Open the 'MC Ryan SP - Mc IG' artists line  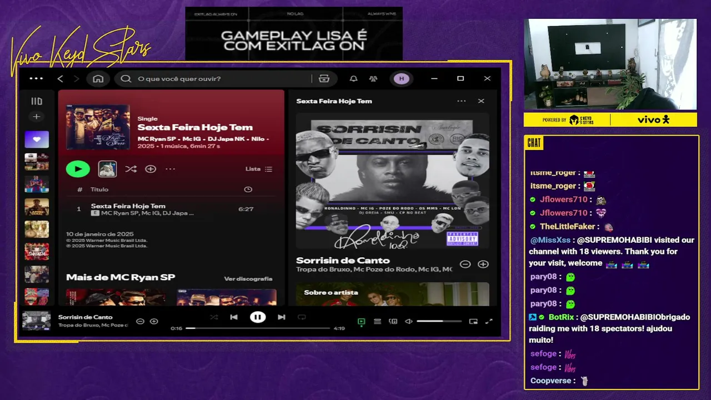pyautogui.click(x=203, y=138)
